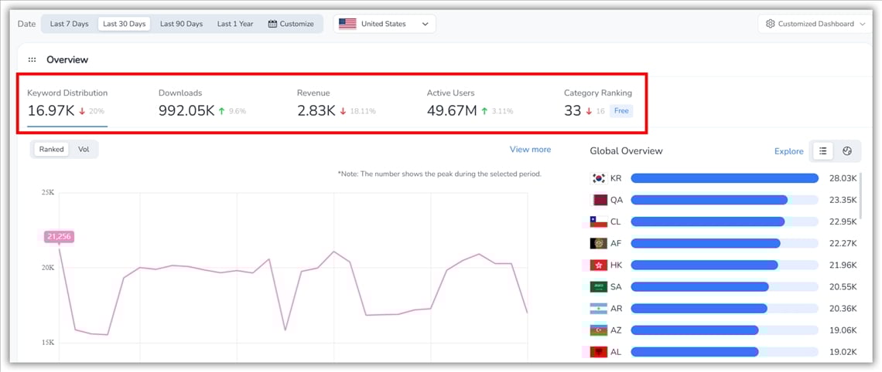Switch Global Overview to pie chart view

click(x=847, y=151)
